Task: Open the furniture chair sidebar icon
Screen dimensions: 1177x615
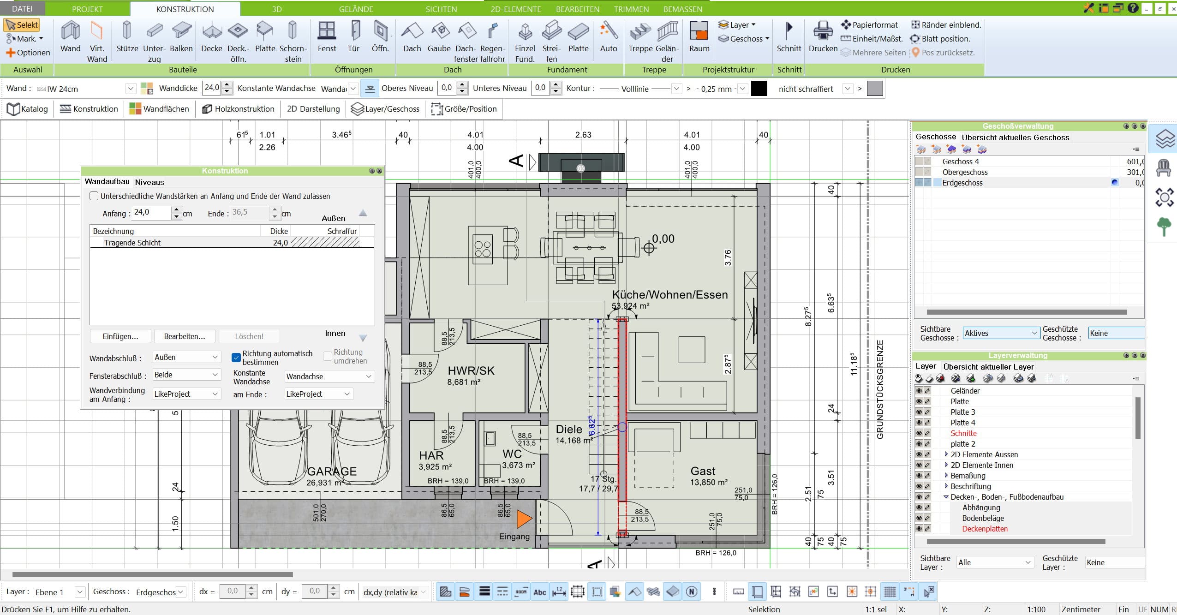Action: 1164,167
